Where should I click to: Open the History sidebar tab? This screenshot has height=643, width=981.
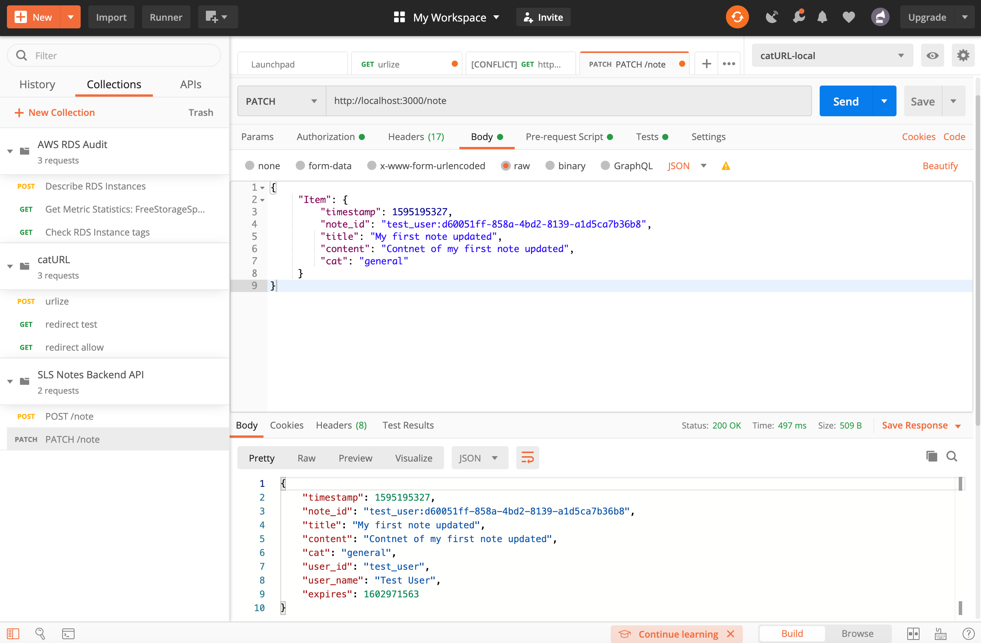(x=37, y=84)
